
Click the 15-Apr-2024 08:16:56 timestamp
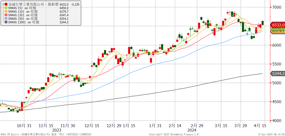pyautogui.click(x=271, y=134)
